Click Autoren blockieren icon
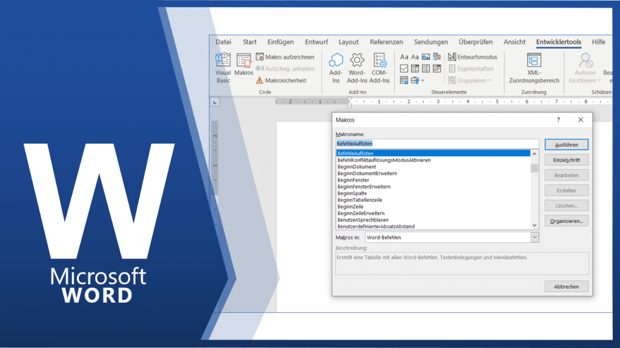 point(585,60)
